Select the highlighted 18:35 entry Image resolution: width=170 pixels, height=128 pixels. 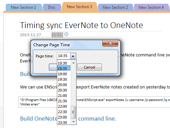tap(64, 68)
